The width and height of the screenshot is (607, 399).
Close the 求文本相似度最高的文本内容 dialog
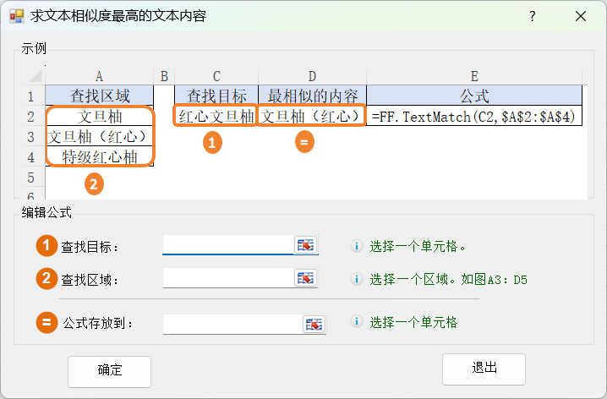(581, 17)
